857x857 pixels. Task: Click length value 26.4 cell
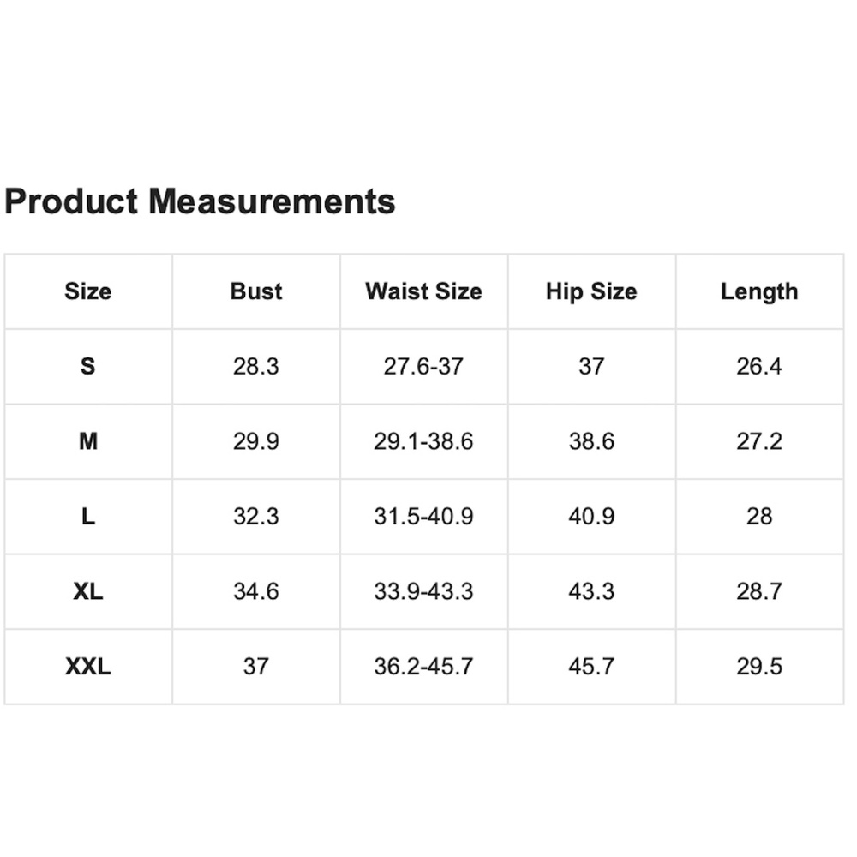[x=759, y=366]
